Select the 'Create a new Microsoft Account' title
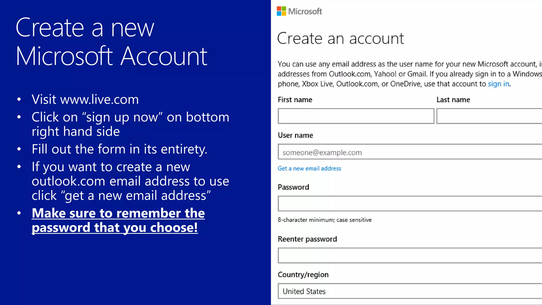Viewport: 542px width, 305px height. click(111, 42)
